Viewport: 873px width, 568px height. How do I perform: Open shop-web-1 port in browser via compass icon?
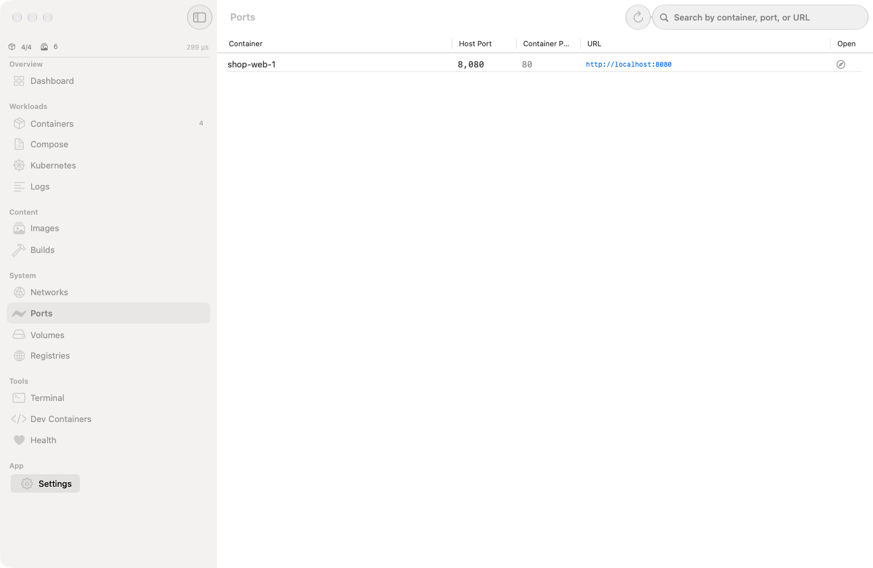841,65
